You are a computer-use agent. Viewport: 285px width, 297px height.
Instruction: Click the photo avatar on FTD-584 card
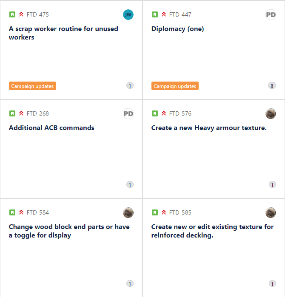click(128, 212)
